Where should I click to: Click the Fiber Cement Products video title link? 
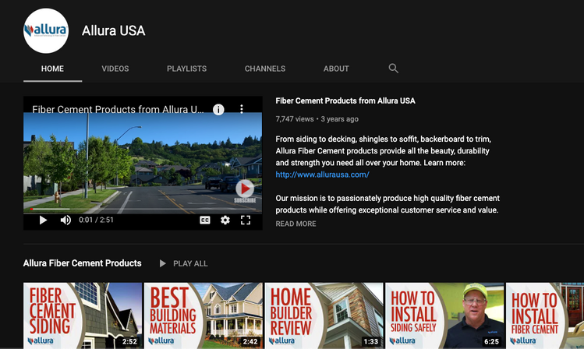click(345, 100)
